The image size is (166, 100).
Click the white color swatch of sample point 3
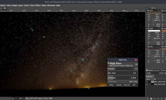(x=154, y=31)
